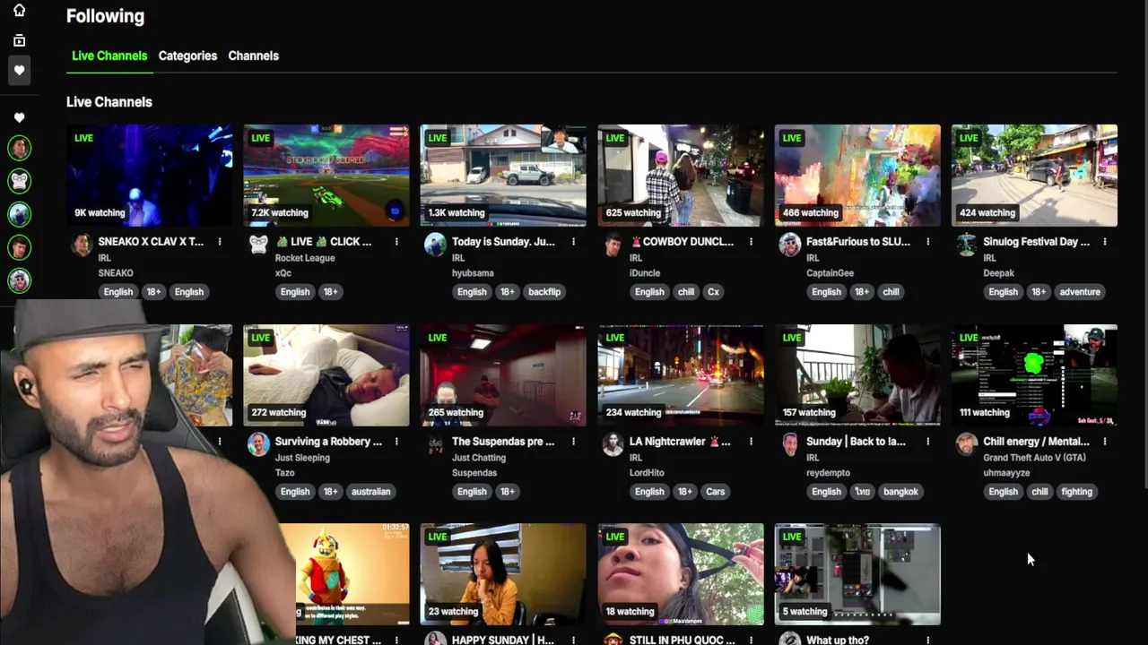Open options menu for SNEAKO X CLAV stream
This screenshot has width=1148, height=645.
[x=220, y=242]
